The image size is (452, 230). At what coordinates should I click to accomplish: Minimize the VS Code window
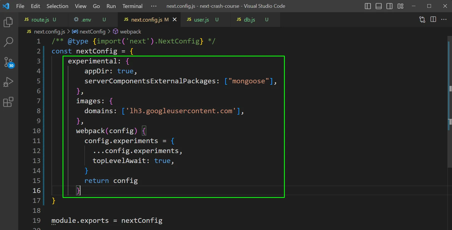pyautogui.click(x=414, y=6)
